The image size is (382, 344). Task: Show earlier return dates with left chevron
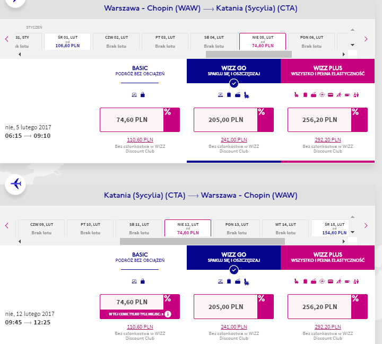coord(7,225)
